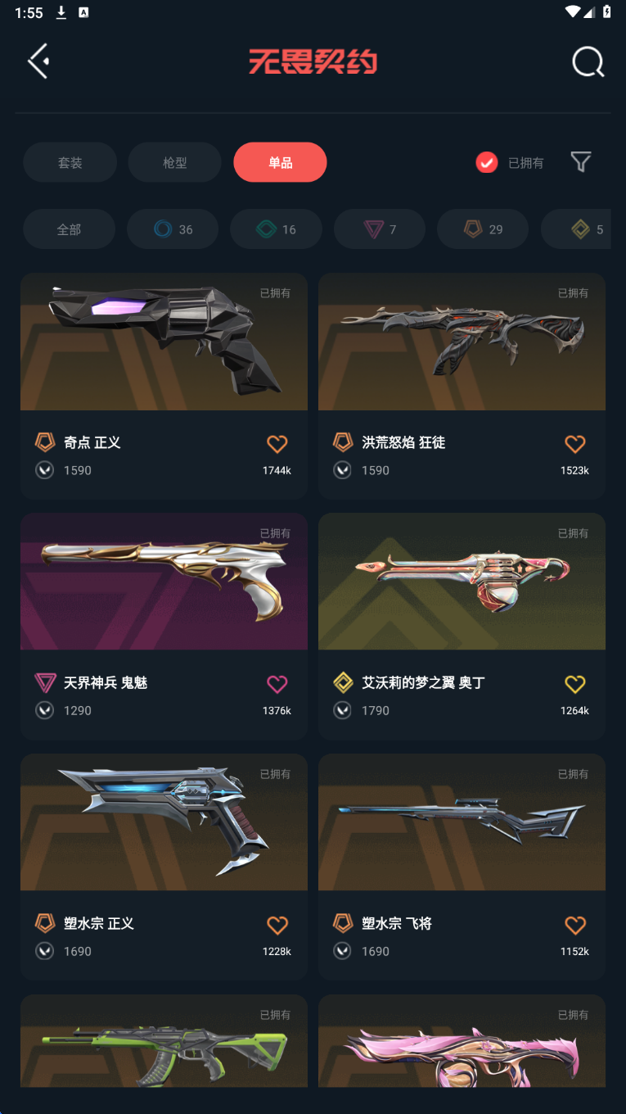Choose the 全部 filter chip
The width and height of the screenshot is (626, 1114).
(69, 229)
